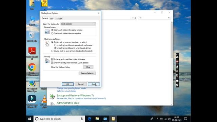Screen dimensions: 217x122
Task: Click the Apply button
Action: (94, 84)
